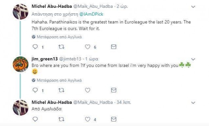The height and width of the screenshot is (127, 209).
Task: Open the @jimteb13 user handle
Action: (70, 59)
